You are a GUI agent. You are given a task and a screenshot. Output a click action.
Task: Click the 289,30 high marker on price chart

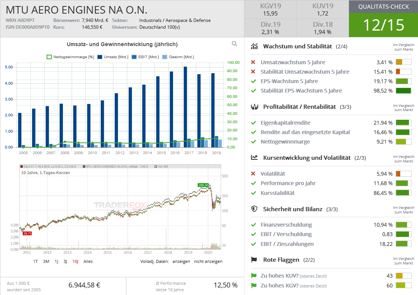pos(203,185)
